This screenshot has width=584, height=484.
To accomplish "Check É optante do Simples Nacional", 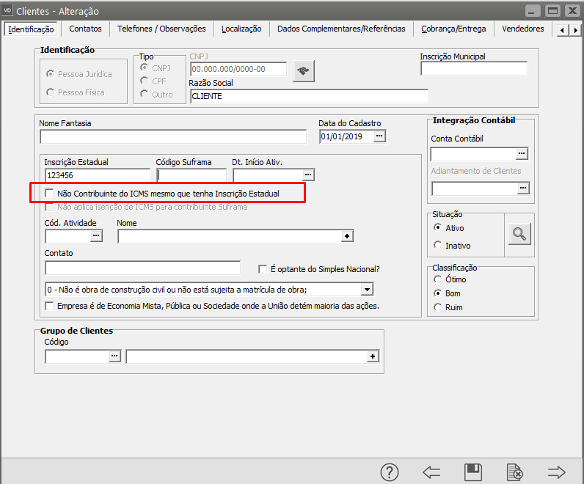I will click(263, 268).
